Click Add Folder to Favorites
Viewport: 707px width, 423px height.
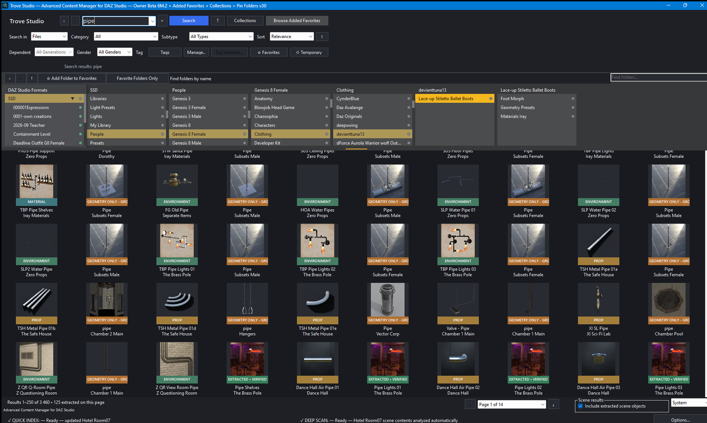pos(72,78)
